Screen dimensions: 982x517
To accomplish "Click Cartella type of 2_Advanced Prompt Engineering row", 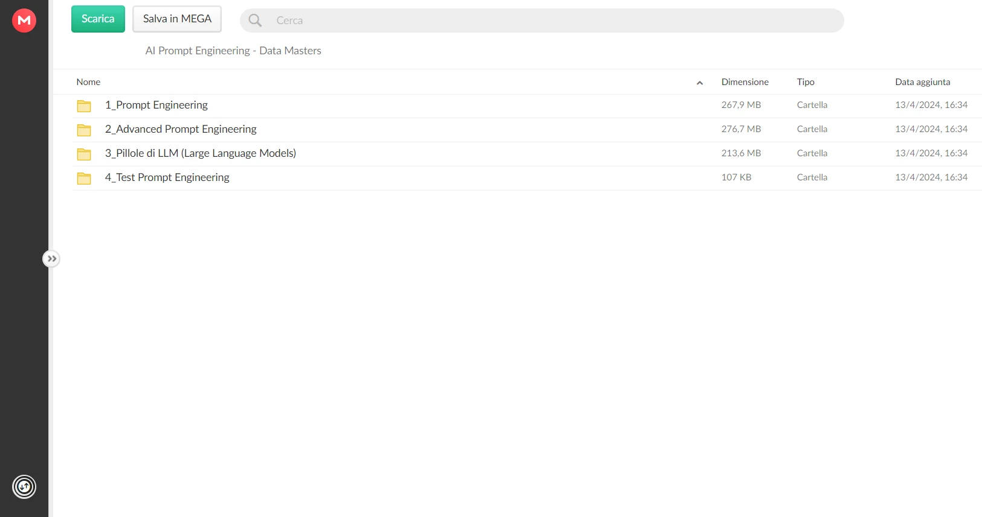I will pyautogui.click(x=812, y=129).
